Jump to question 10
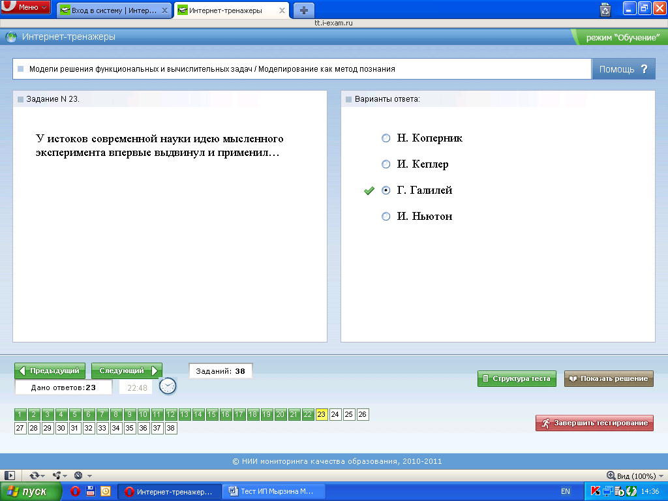This screenshot has height=501, width=668. [143, 414]
